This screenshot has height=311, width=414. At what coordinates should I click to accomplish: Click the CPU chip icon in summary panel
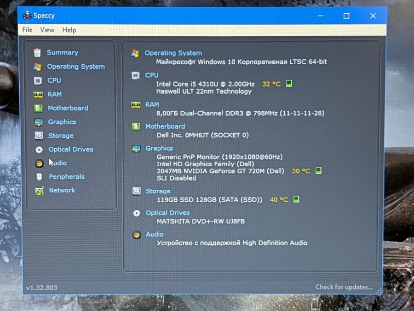(x=135, y=75)
